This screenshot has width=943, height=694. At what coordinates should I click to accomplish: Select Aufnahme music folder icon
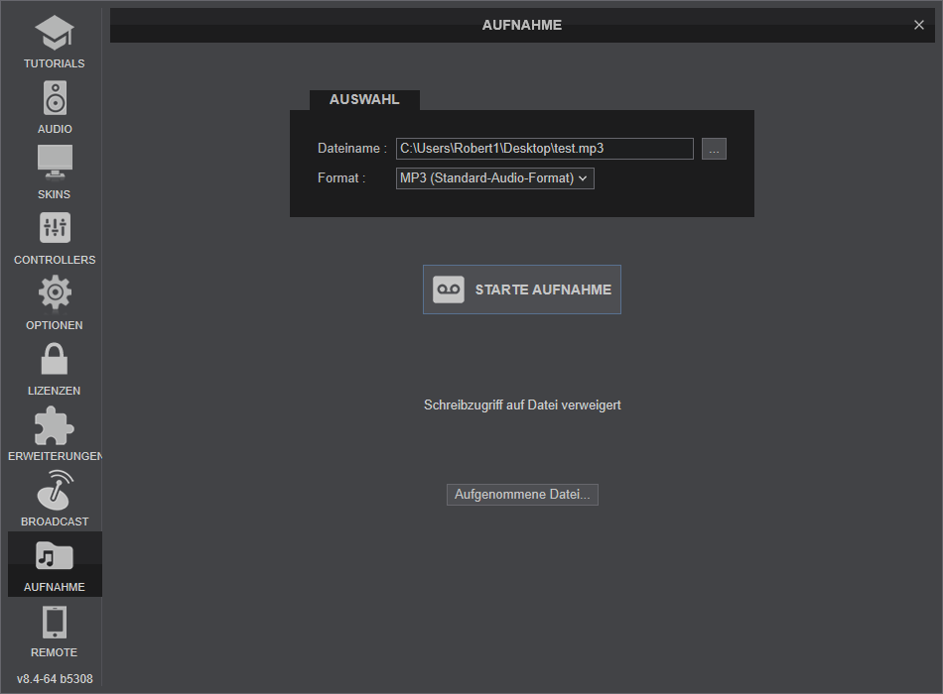click(x=55, y=556)
